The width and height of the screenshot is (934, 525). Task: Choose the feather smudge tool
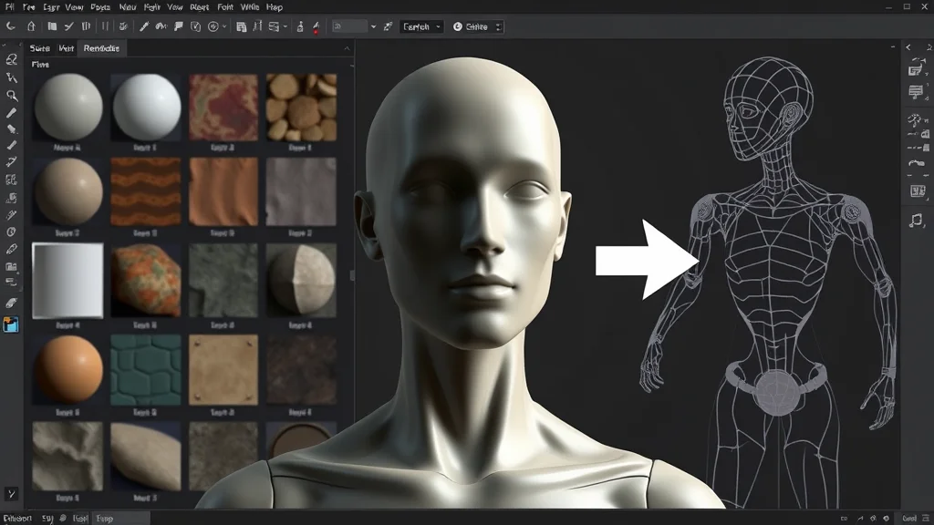[x=11, y=303]
